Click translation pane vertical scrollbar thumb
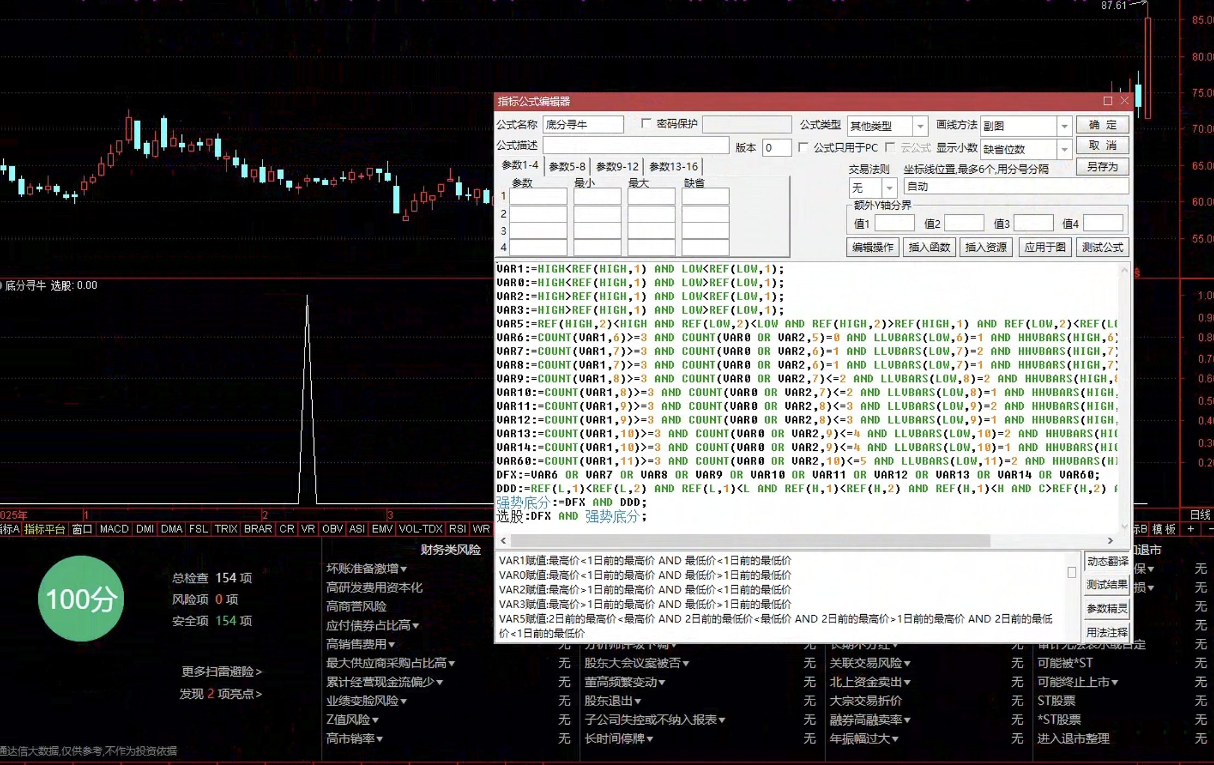The height and width of the screenshot is (765, 1214). 1071,572
